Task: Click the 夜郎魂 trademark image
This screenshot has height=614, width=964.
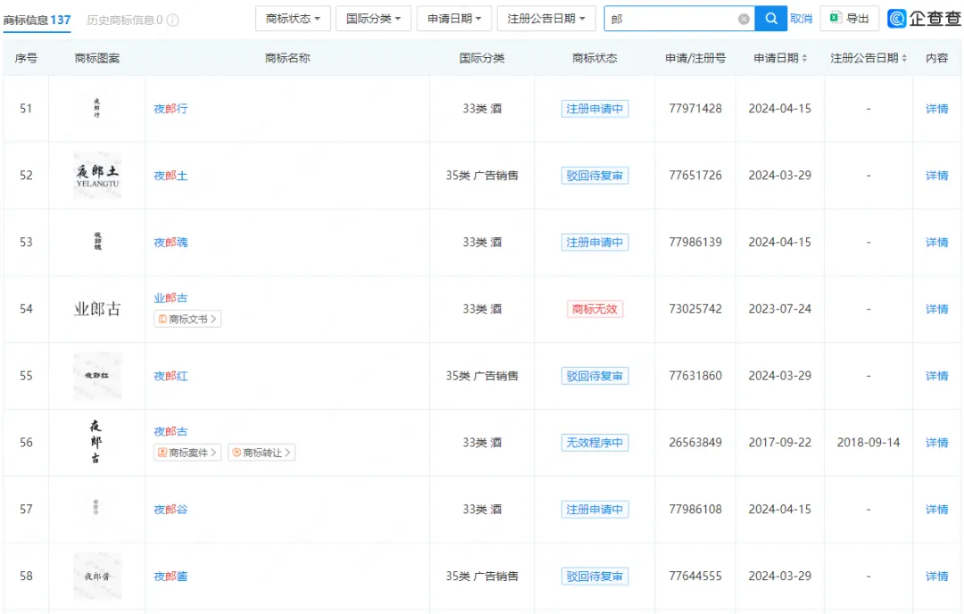Action: click(x=97, y=241)
